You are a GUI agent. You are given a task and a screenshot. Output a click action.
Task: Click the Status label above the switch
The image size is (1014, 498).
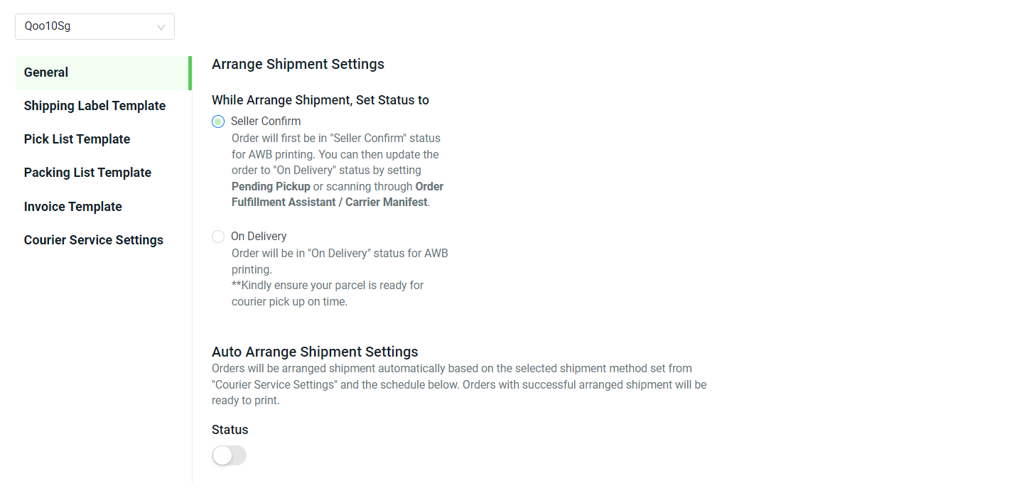pyautogui.click(x=230, y=430)
